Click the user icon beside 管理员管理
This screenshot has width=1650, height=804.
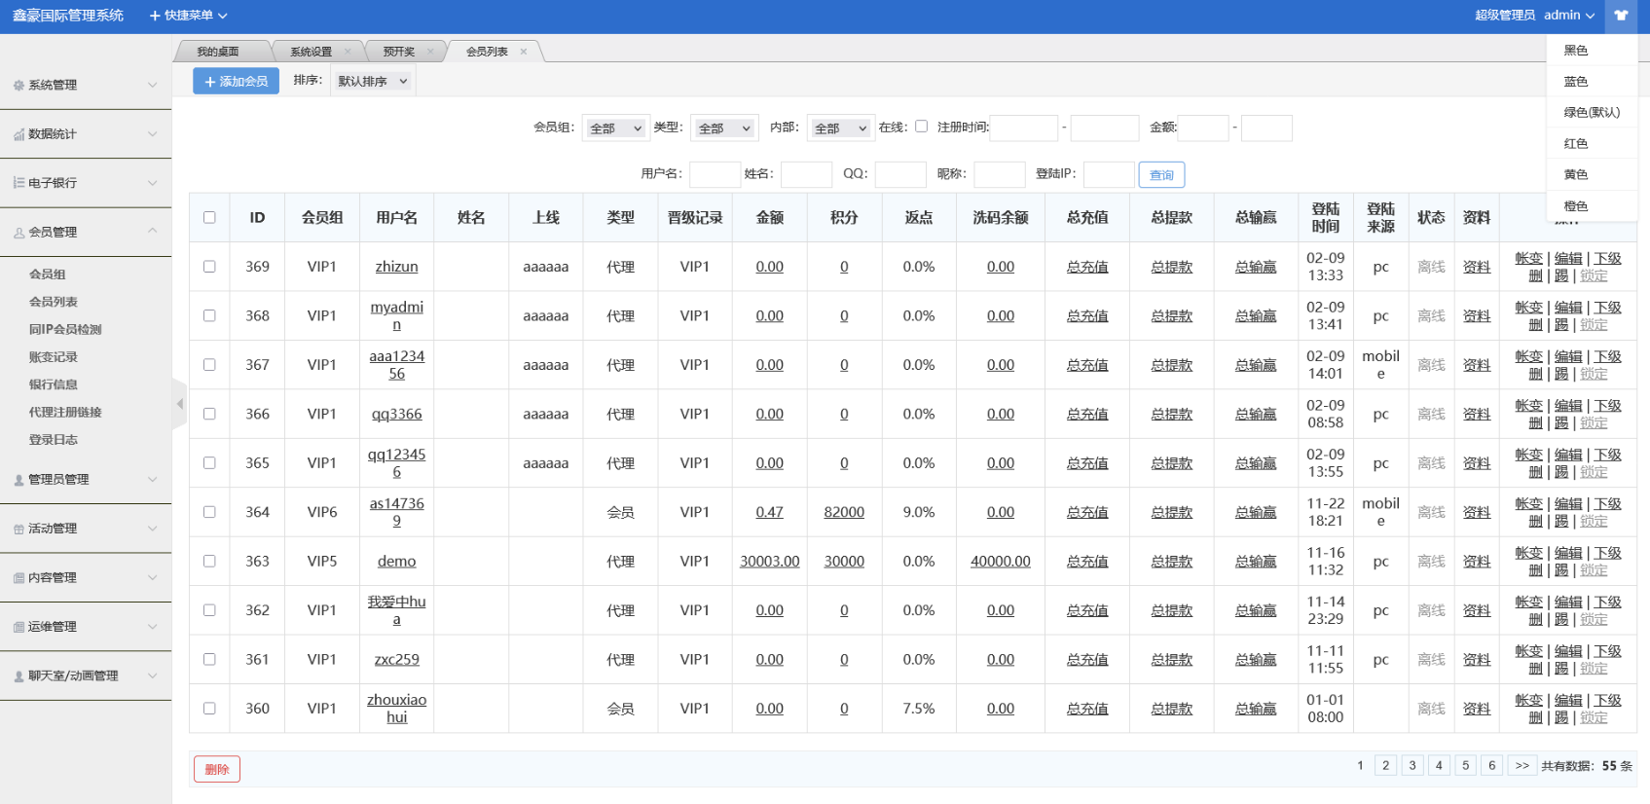click(x=18, y=480)
